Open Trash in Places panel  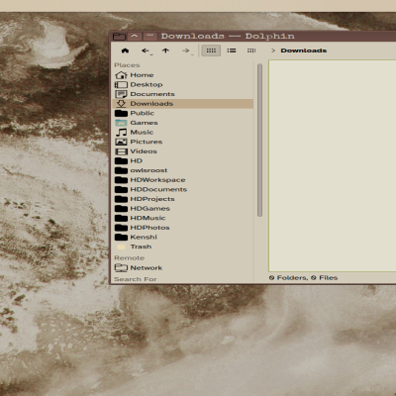(x=183, y=247)
